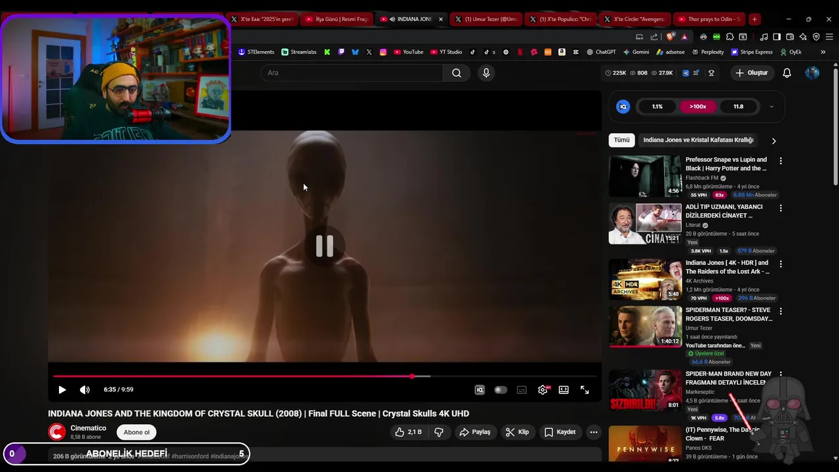Open Perplexity bookmark
The image size is (839, 472).
click(707, 52)
